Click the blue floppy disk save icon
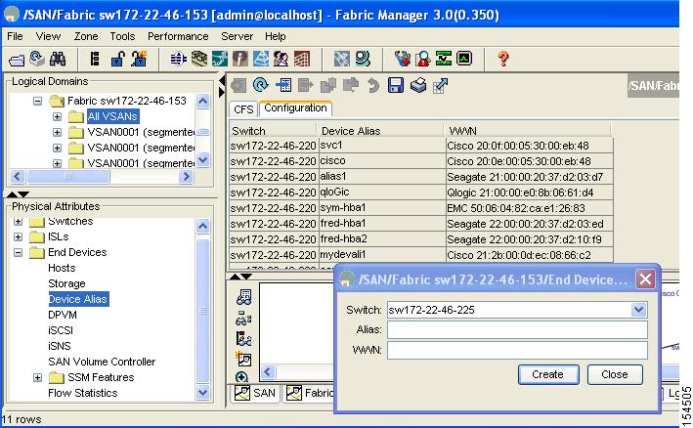693x428 pixels. pos(396,85)
